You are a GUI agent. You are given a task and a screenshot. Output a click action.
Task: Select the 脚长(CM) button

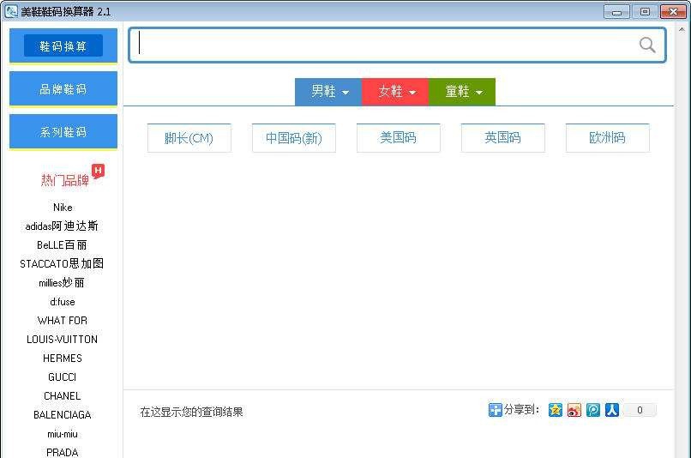(x=189, y=138)
